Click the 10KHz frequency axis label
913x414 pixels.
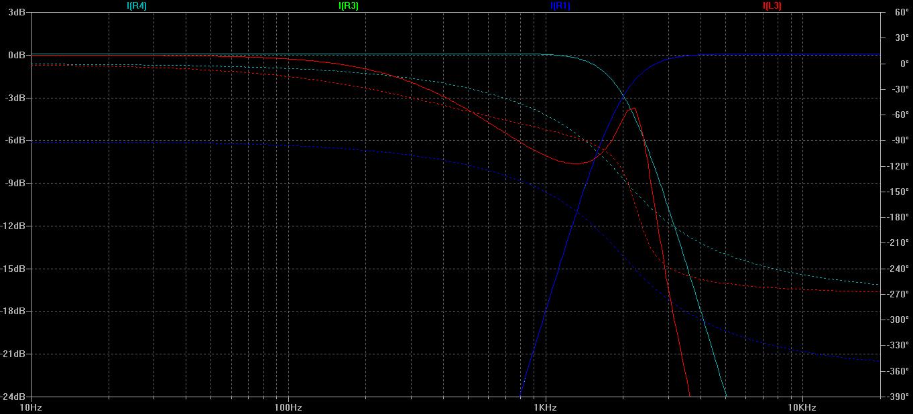click(802, 407)
